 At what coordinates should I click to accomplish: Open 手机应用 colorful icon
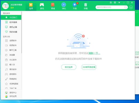coord(11,96)
